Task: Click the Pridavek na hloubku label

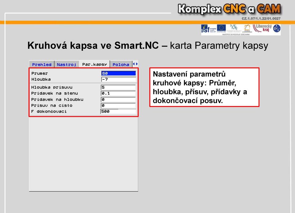Action: (x=57, y=100)
